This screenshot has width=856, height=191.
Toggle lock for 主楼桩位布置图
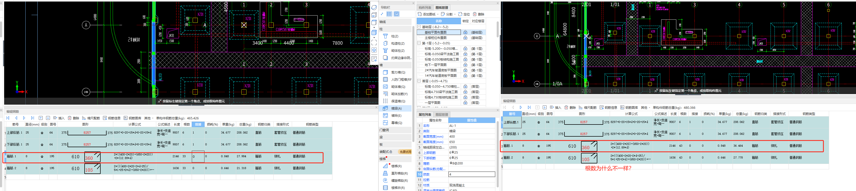(x=465, y=38)
